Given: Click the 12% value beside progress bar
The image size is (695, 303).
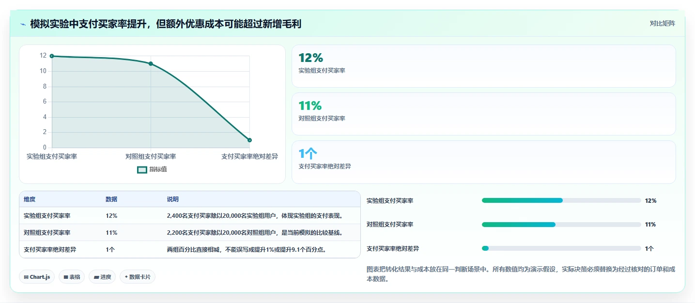Looking at the screenshot, I should (x=650, y=201).
